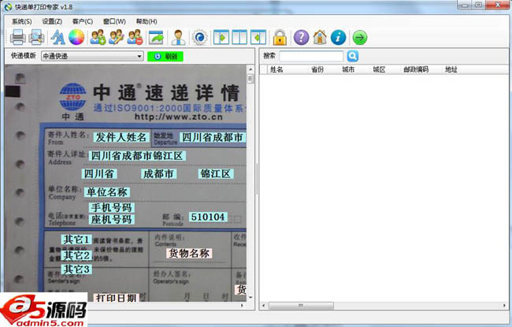Image resolution: width=512 pixels, height=327 pixels.
Task: Click template pane scroll right arrow
Action: pyautogui.click(x=242, y=306)
